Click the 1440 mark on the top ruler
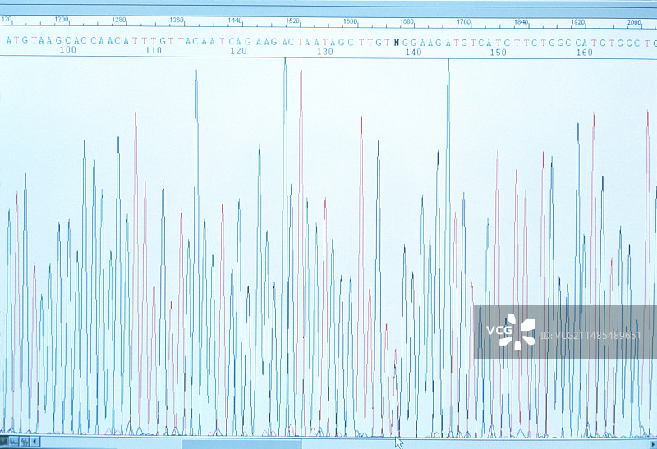 [234, 20]
